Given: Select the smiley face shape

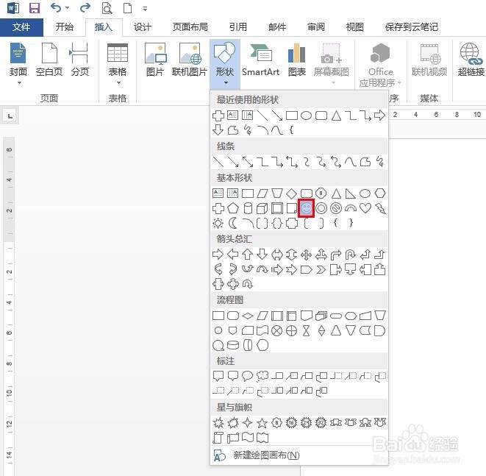Looking at the screenshot, I should click(306, 208).
